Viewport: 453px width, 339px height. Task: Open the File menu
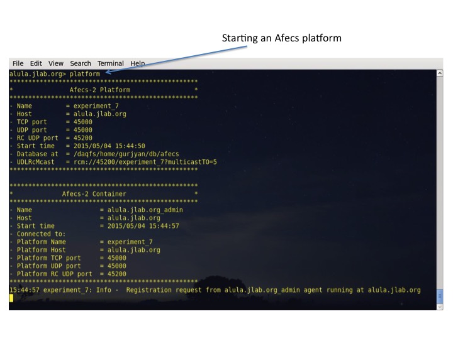(18, 63)
